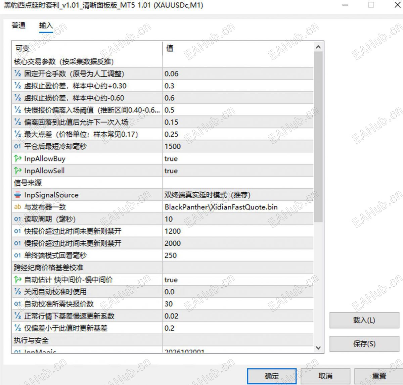Click the ½ icon beside 最大点差
Image resolution: width=403 pixels, height=385 pixels.
point(17,134)
